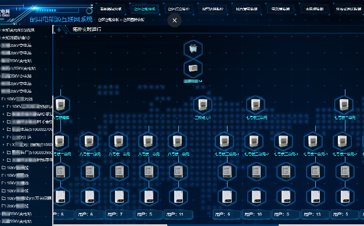Expand the tree row starting with X
364x226 pixels.
[x=3, y=145]
